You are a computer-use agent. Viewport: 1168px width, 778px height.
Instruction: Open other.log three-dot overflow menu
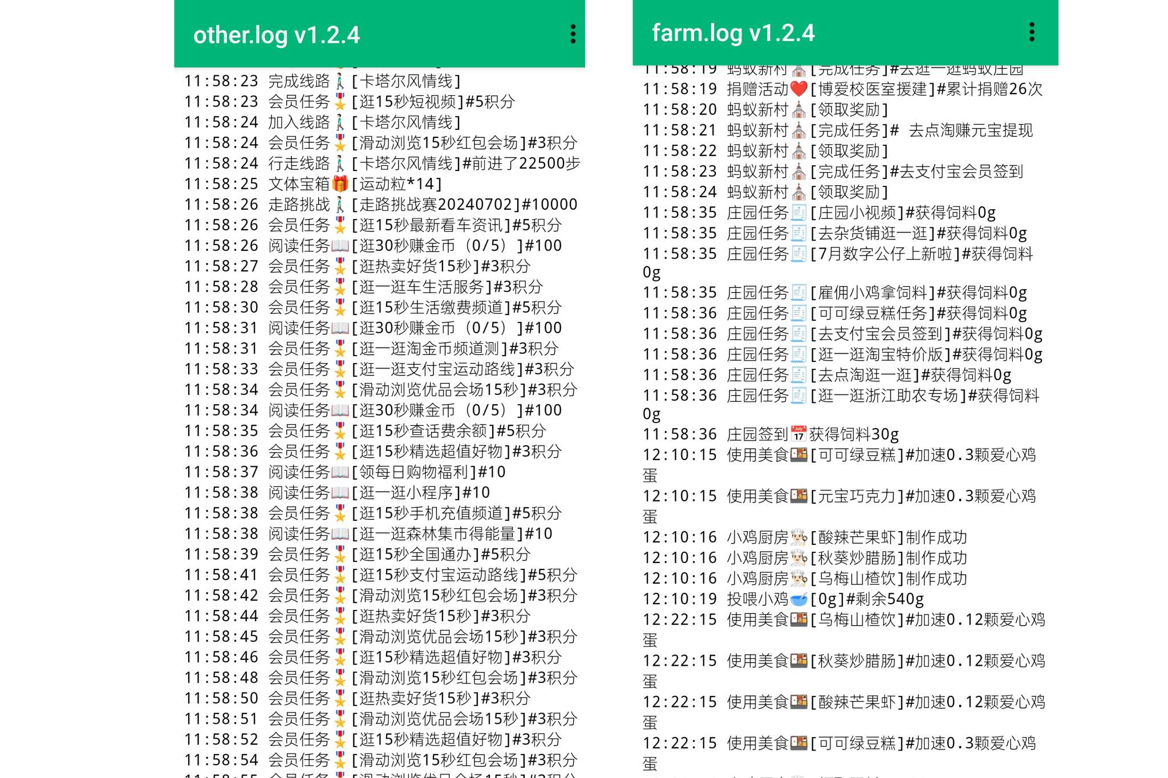click(x=573, y=34)
